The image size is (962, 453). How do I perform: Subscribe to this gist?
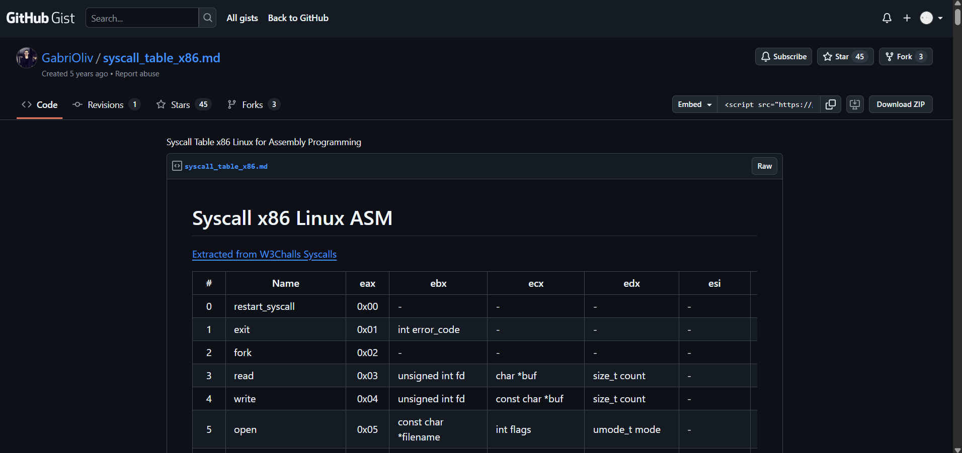point(783,57)
